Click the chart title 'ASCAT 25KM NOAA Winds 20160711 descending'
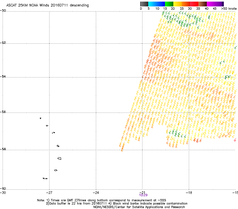 click(47, 5)
